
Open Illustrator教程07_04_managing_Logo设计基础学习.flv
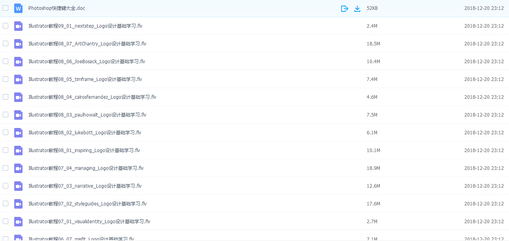pyautogui.click(x=86, y=168)
